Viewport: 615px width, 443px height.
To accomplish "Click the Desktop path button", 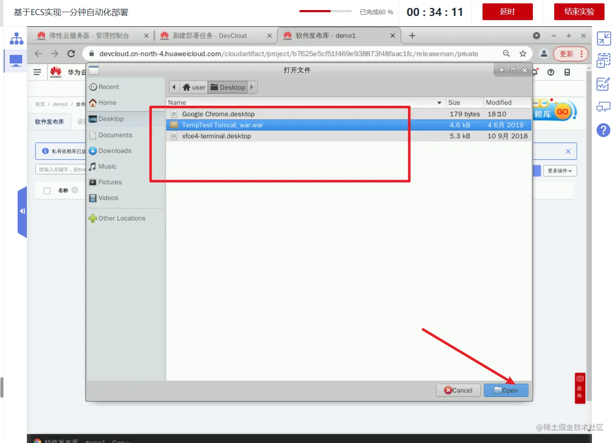I will point(228,87).
